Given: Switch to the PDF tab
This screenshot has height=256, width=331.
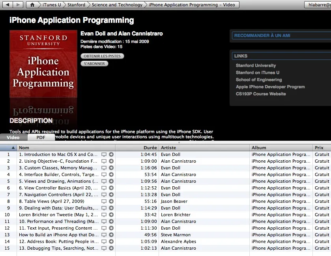Looking at the screenshot, I should pyautogui.click(x=41, y=137).
